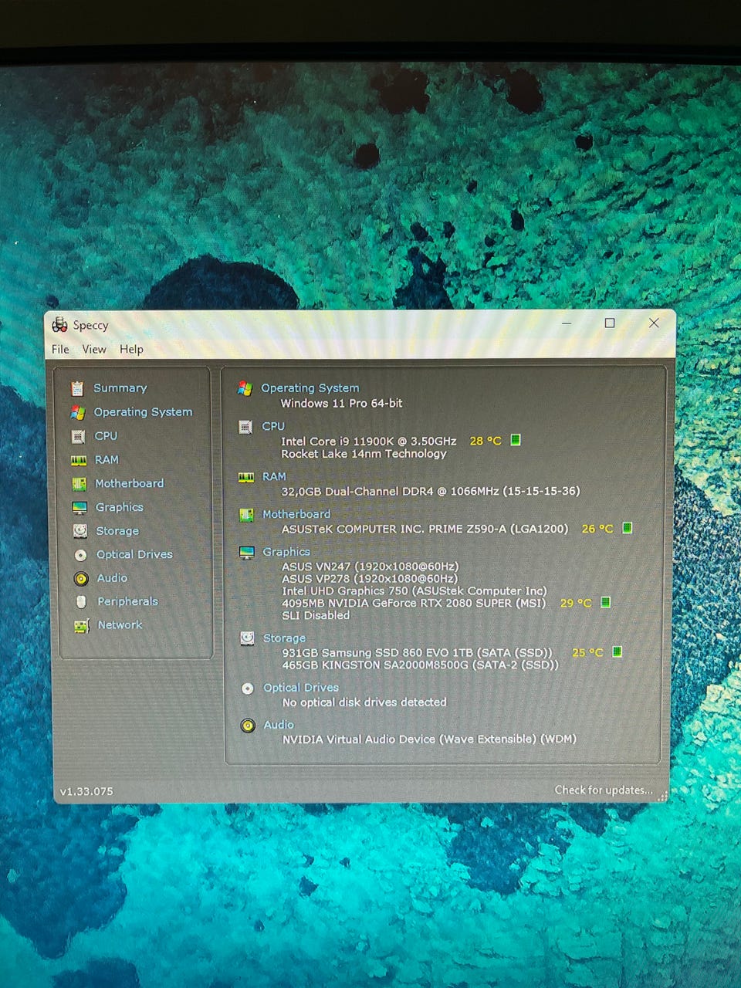
Task: Maximize the Speccy window
Action: [610, 323]
